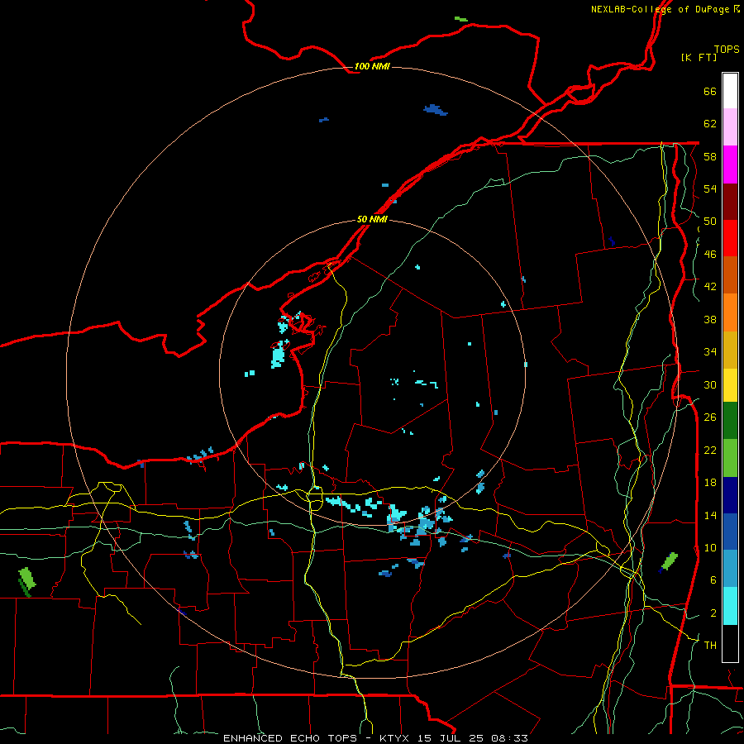Image resolution: width=744 pixels, height=744 pixels.
Task: Click the legend value 10
Action: (710, 547)
